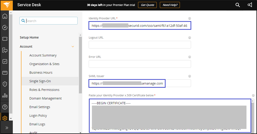Click the megaphone announcements icon
The width and height of the screenshot is (257, 134).
click(250, 5)
